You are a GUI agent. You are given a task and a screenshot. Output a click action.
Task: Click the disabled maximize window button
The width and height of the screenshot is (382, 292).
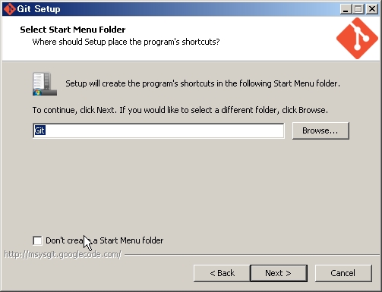point(358,9)
